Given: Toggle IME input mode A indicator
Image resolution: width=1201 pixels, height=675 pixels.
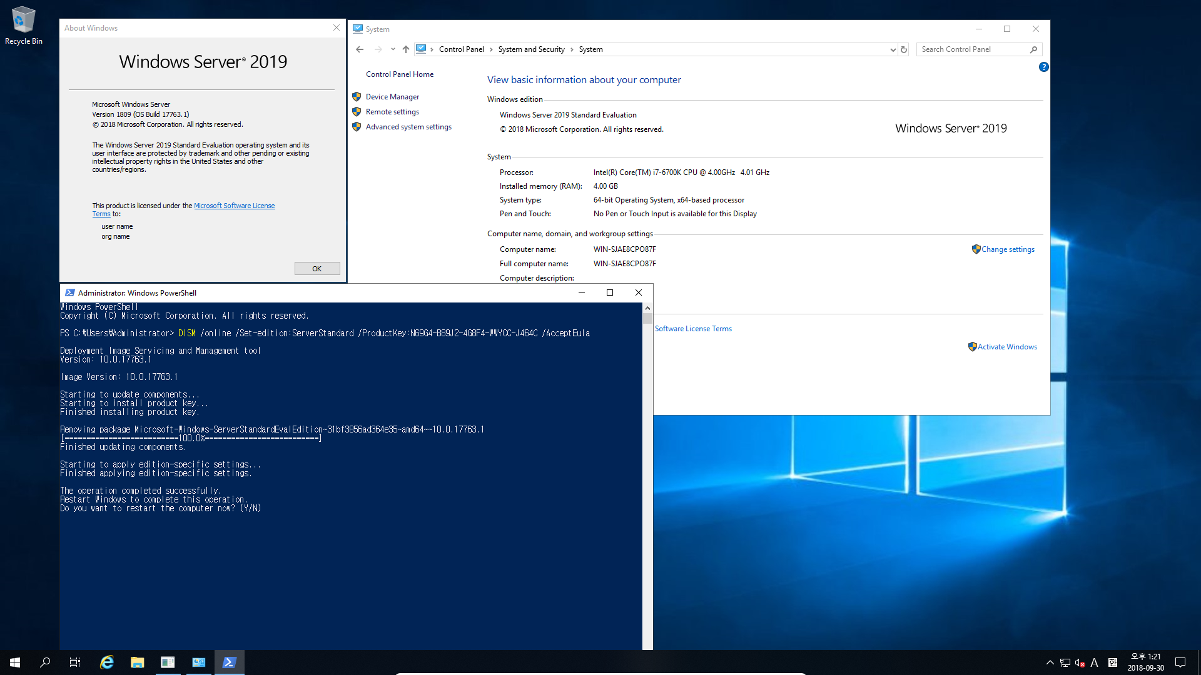Looking at the screenshot, I should 1094,662.
